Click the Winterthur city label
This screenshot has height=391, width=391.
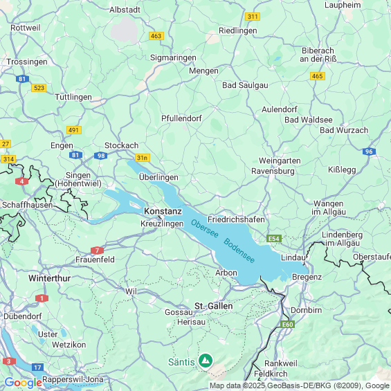pyautogui.click(x=50, y=278)
